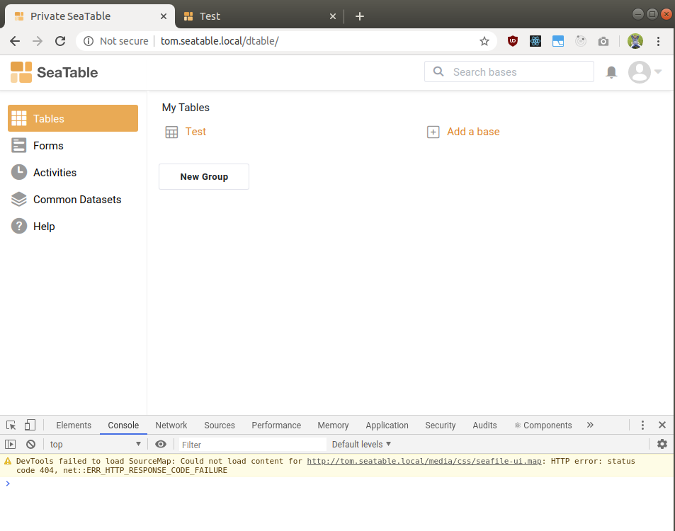This screenshot has height=531, width=675.
Task: Click the SeaTable logo
Action: tap(53, 72)
